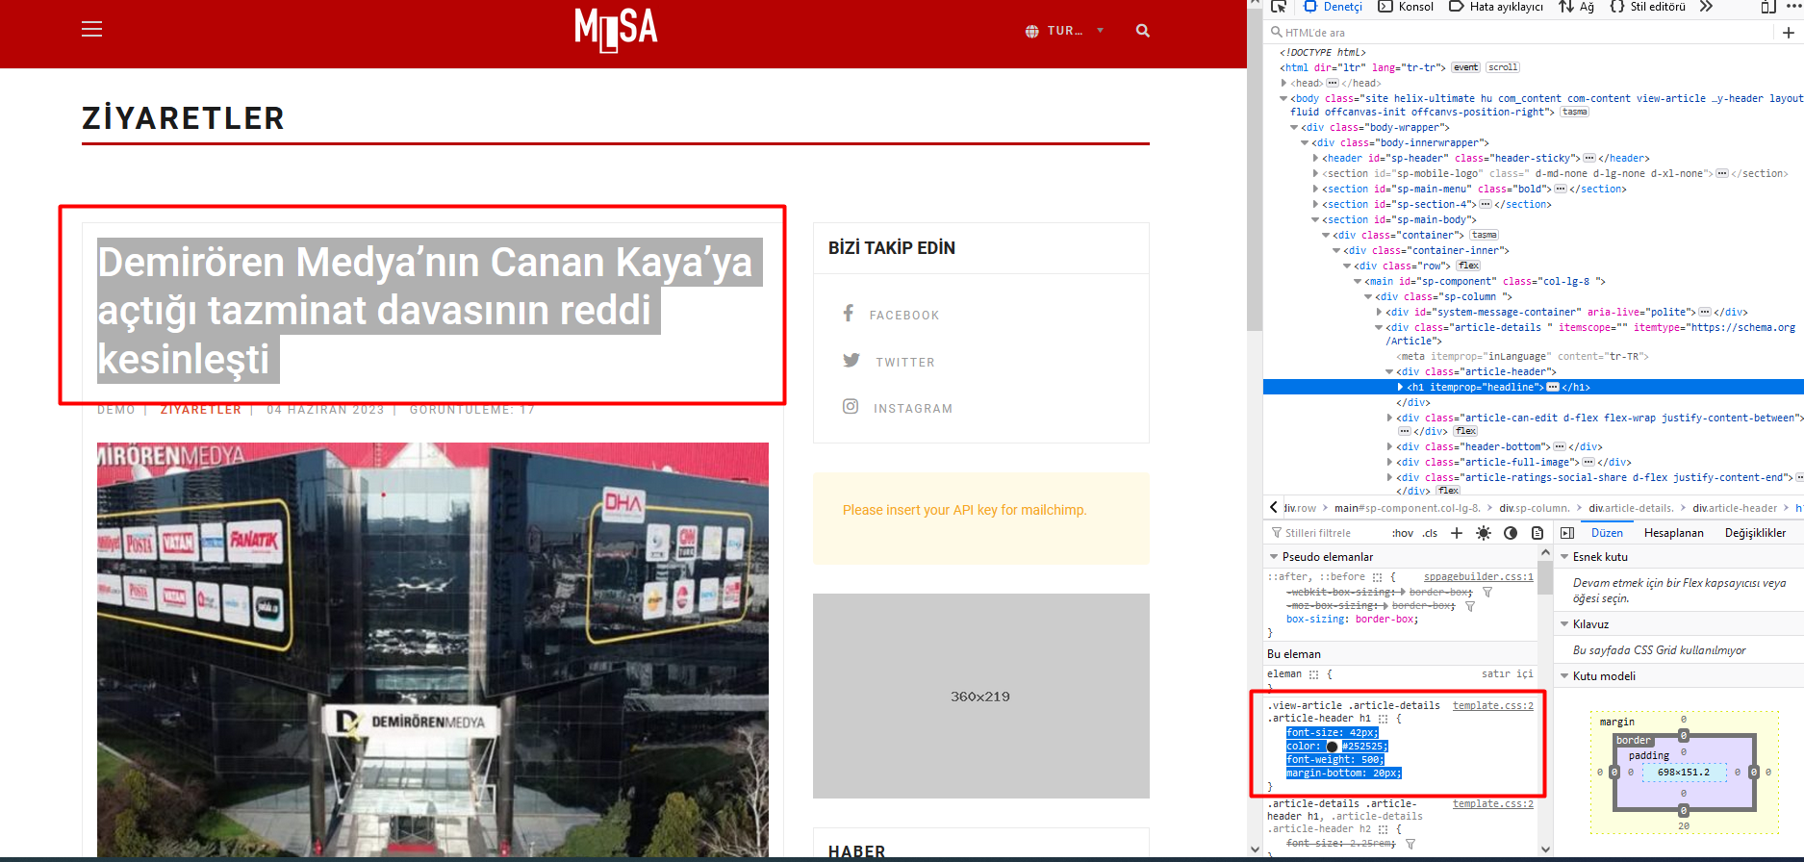Click filter icon beside -webkit-box-sizing rule
The image size is (1804, 862).
click(1487, 593)
